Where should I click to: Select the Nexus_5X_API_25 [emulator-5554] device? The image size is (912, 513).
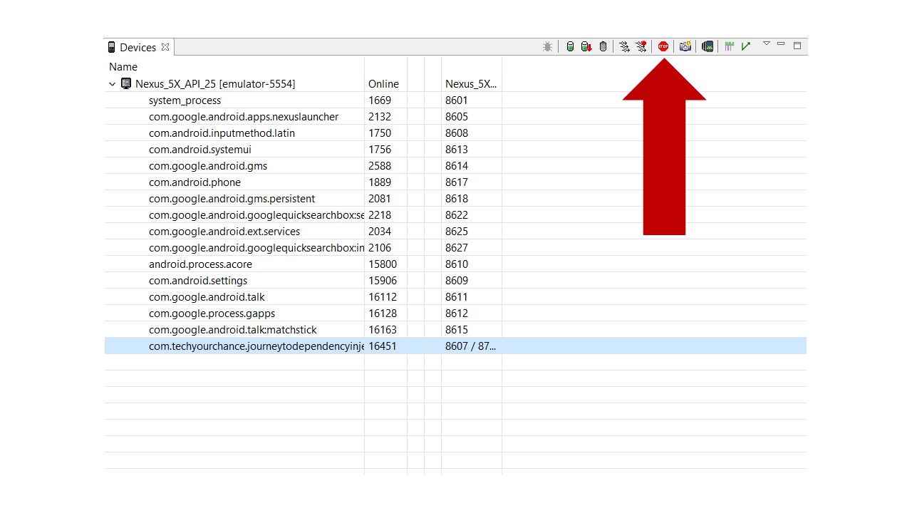pos(214,84)
